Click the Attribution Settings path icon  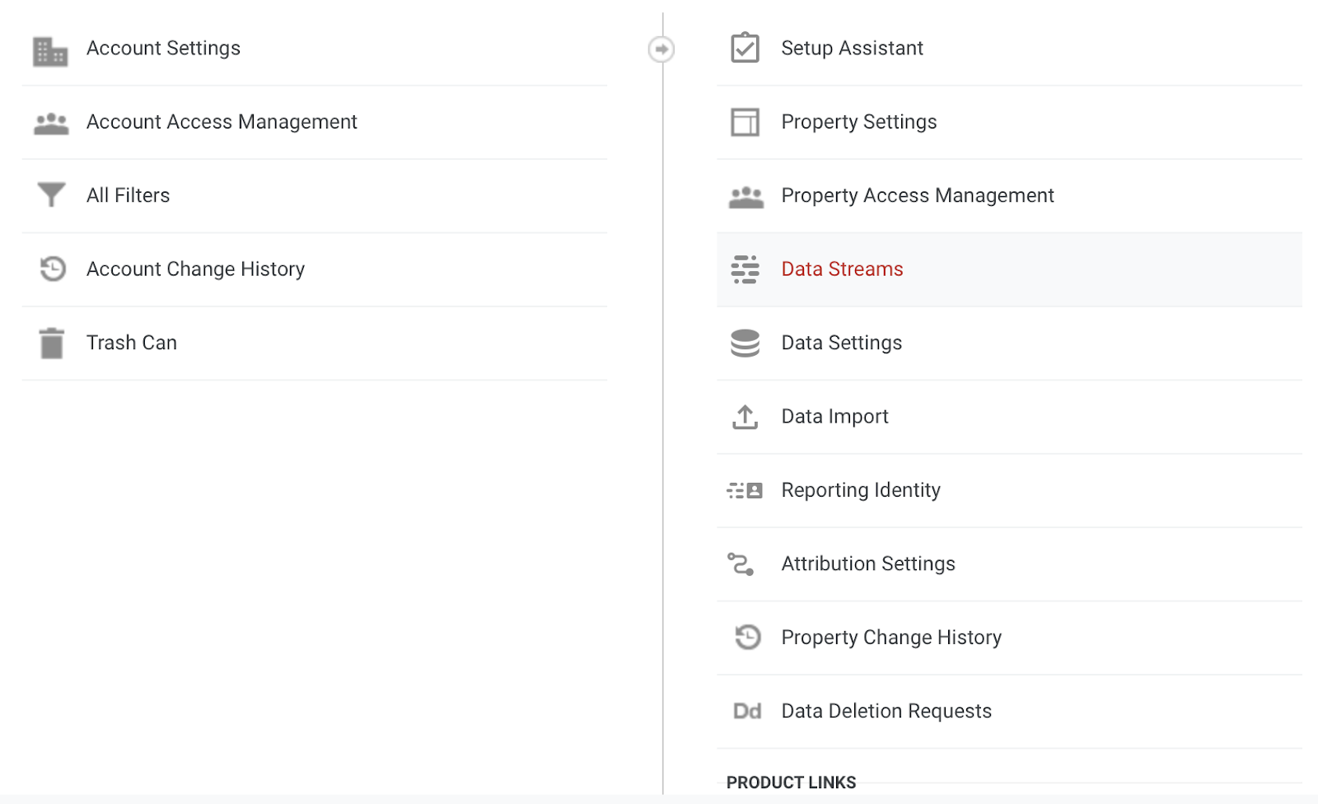741,564
